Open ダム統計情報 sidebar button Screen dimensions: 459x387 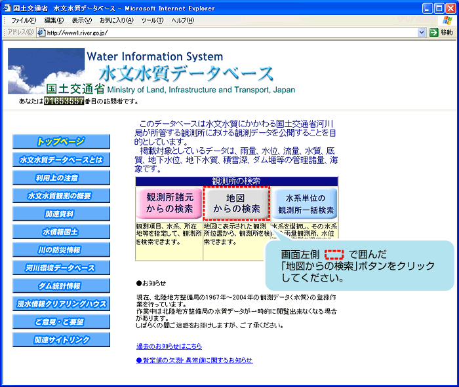pyautogui.click(x=62, y=286)
